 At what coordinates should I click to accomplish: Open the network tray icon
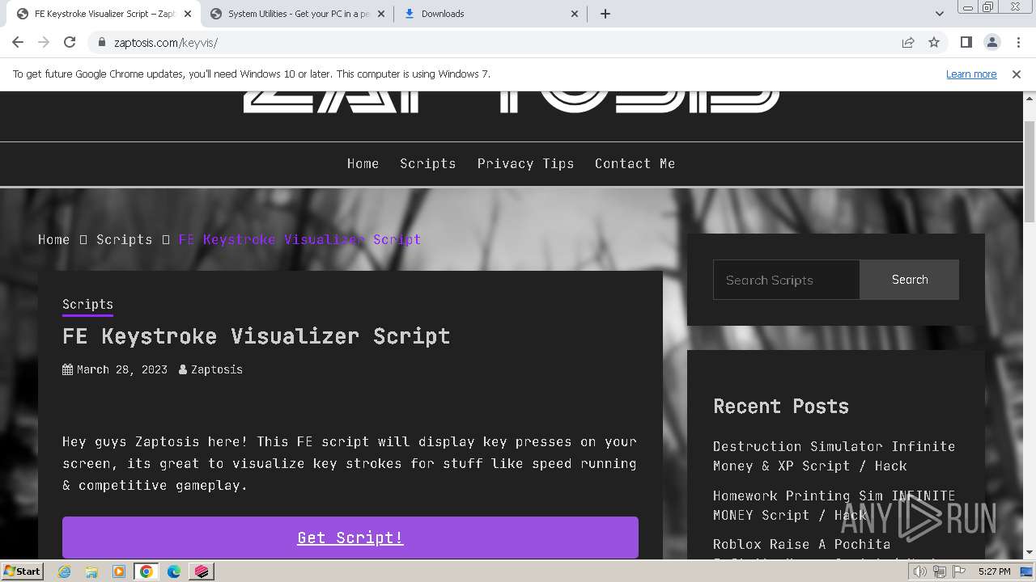coord(940,571)
